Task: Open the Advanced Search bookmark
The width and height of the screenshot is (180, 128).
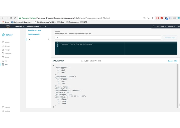Action: pos(21,22)
